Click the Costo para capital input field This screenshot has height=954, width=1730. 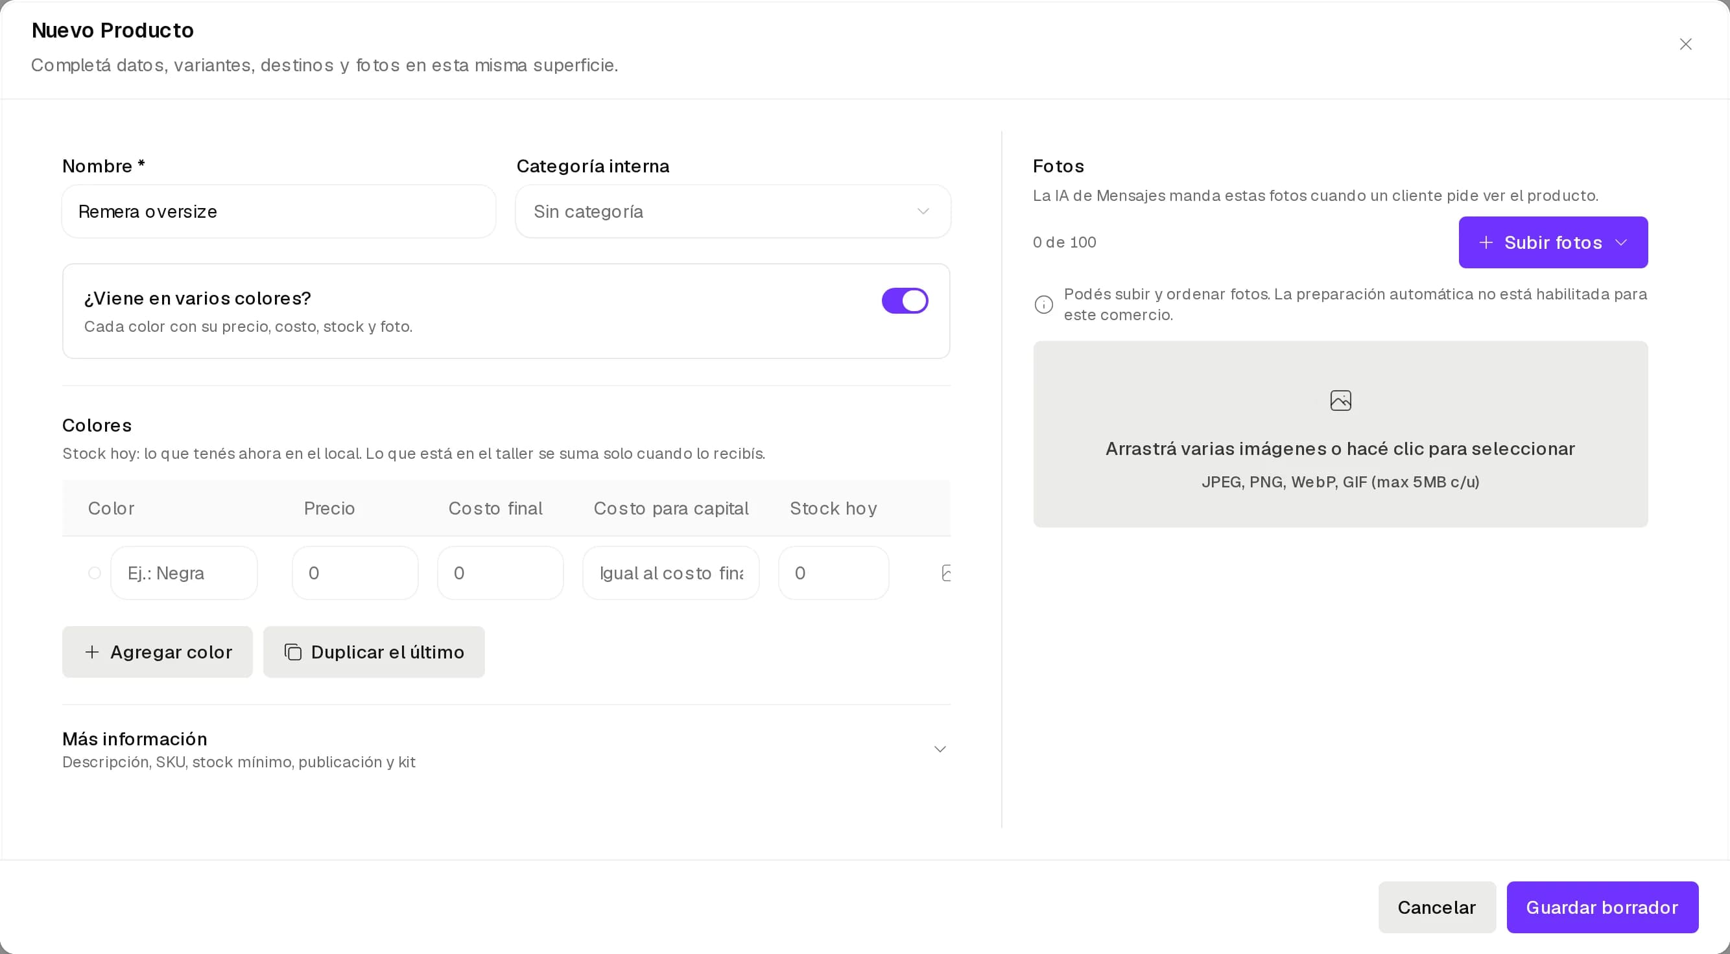[x=671, y=573]
